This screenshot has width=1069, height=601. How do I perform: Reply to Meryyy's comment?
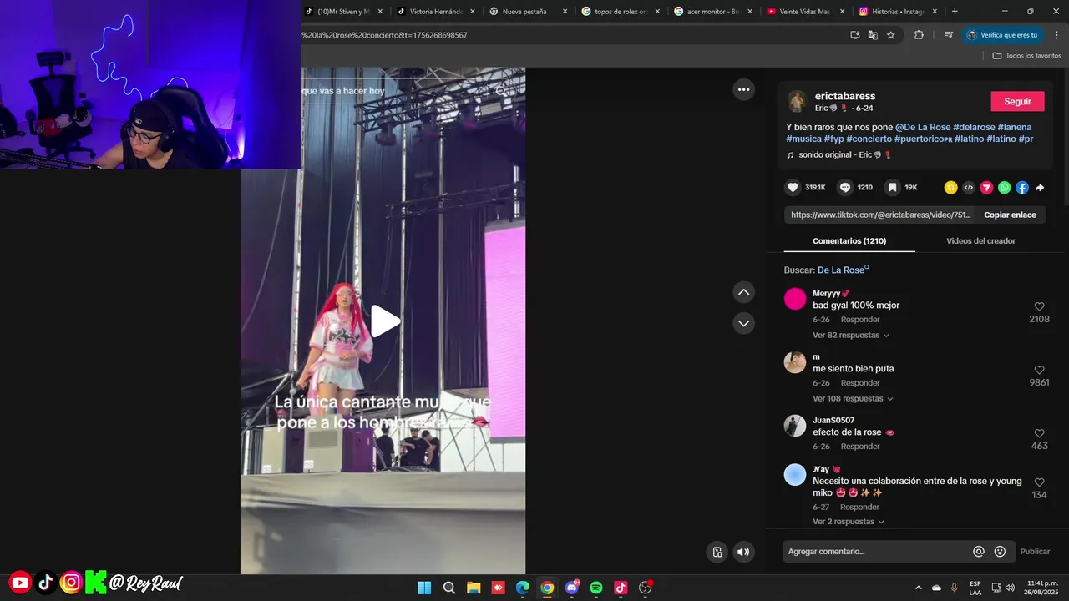click(860, 320)
